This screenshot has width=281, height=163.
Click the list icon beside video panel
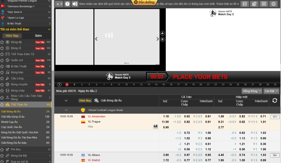point(162,39)
